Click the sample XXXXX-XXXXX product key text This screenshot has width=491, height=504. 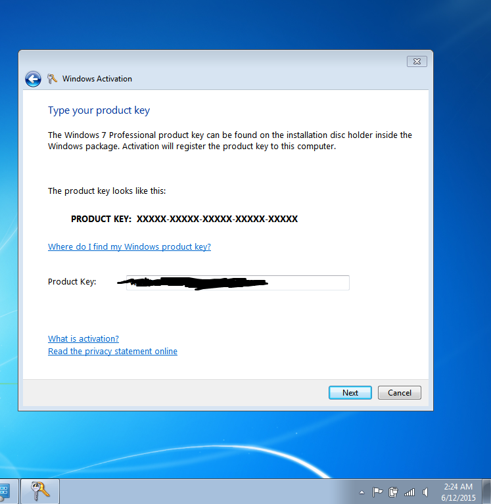(x=217, y=219)
